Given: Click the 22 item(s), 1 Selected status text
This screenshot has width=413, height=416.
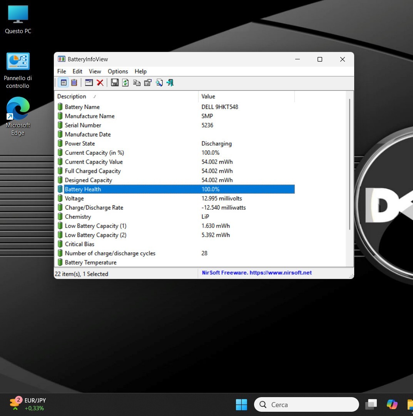Looking at the screenshot, I should [x=81, y=274].
